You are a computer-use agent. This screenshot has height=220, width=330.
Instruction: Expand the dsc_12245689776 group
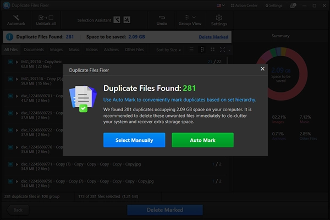[17, 147]
